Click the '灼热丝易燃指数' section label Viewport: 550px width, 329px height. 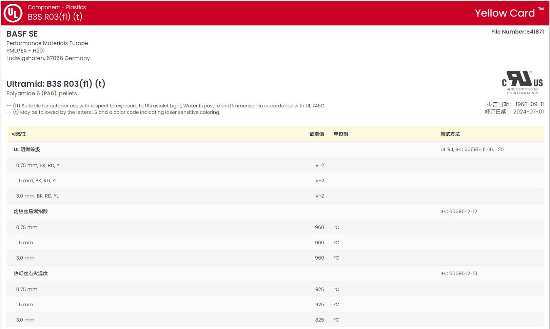tap(31, 211)
